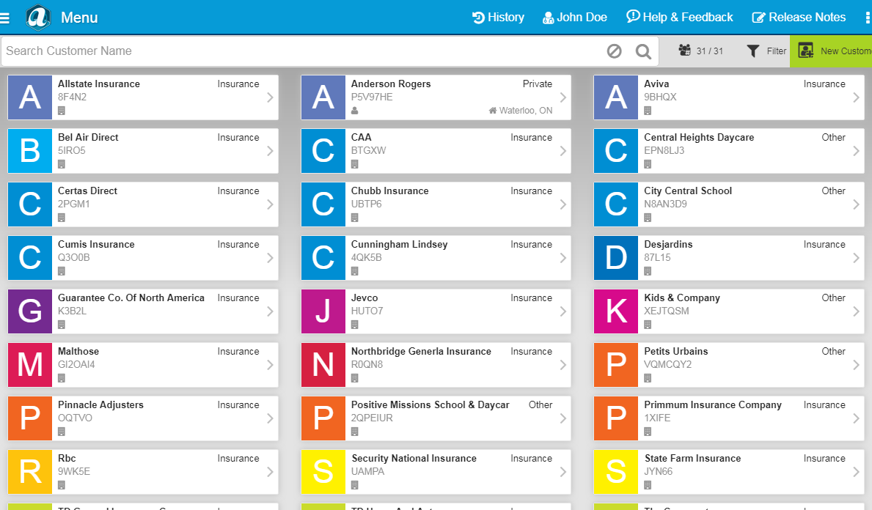Click building icon under Chubb Insurance
The image size is (872, 510).
pos(355,218)
